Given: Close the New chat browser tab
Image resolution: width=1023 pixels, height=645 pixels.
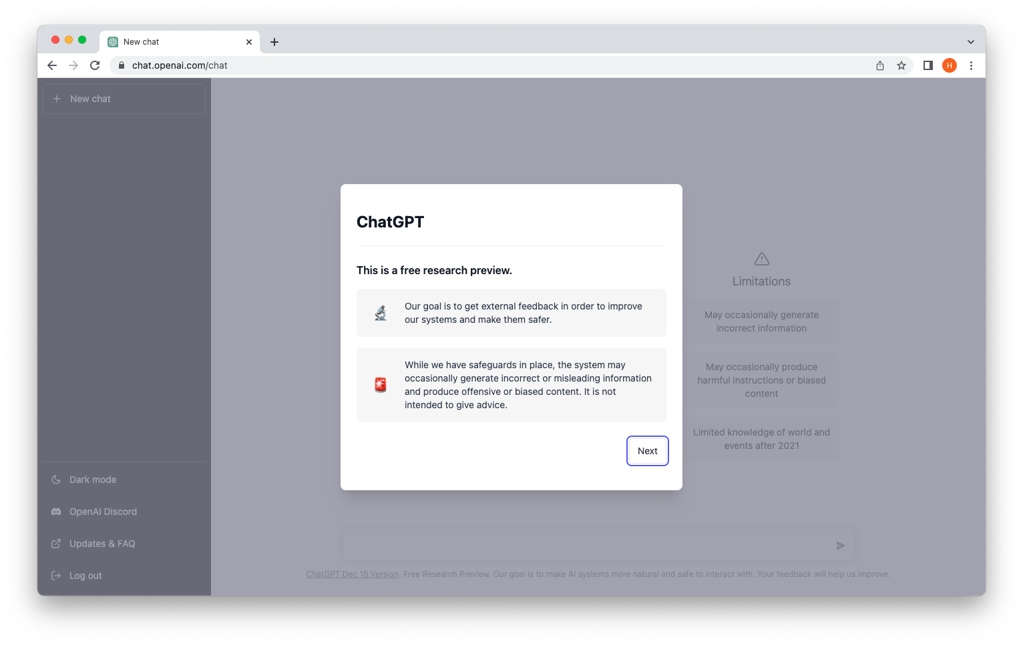Looking at the screenshot, I should pyautogui.click(x=249, y=42).
